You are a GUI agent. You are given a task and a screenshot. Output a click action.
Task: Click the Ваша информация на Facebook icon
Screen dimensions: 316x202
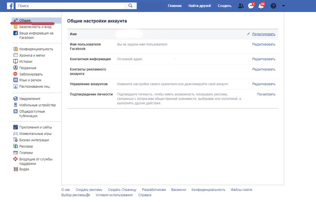(16, 33)
